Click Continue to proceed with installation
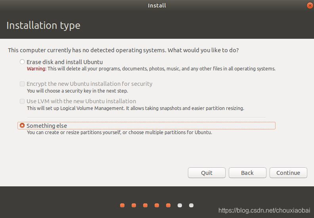The width and height of the screenshot is (314, 218). [x=288, y=173]
